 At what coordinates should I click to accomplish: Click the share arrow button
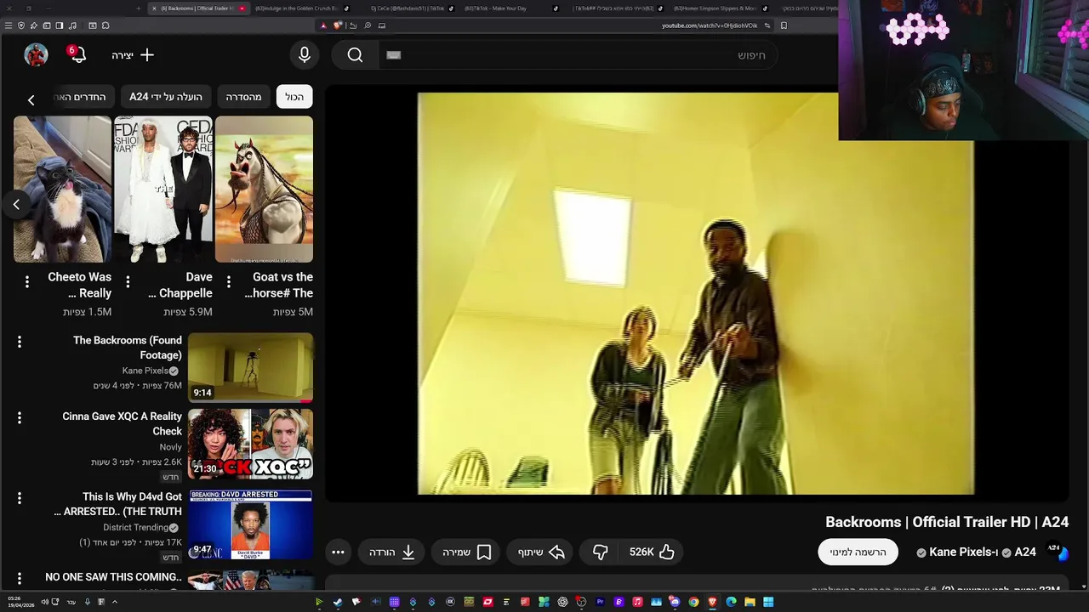[542, 552]
